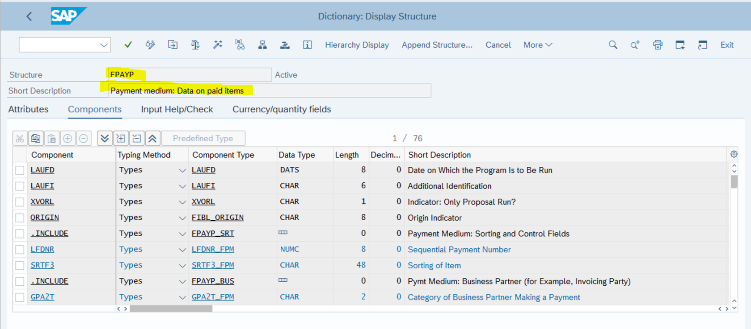
Task: Select the SRTF3 row checkbox
Action: [x=20, y=266]
